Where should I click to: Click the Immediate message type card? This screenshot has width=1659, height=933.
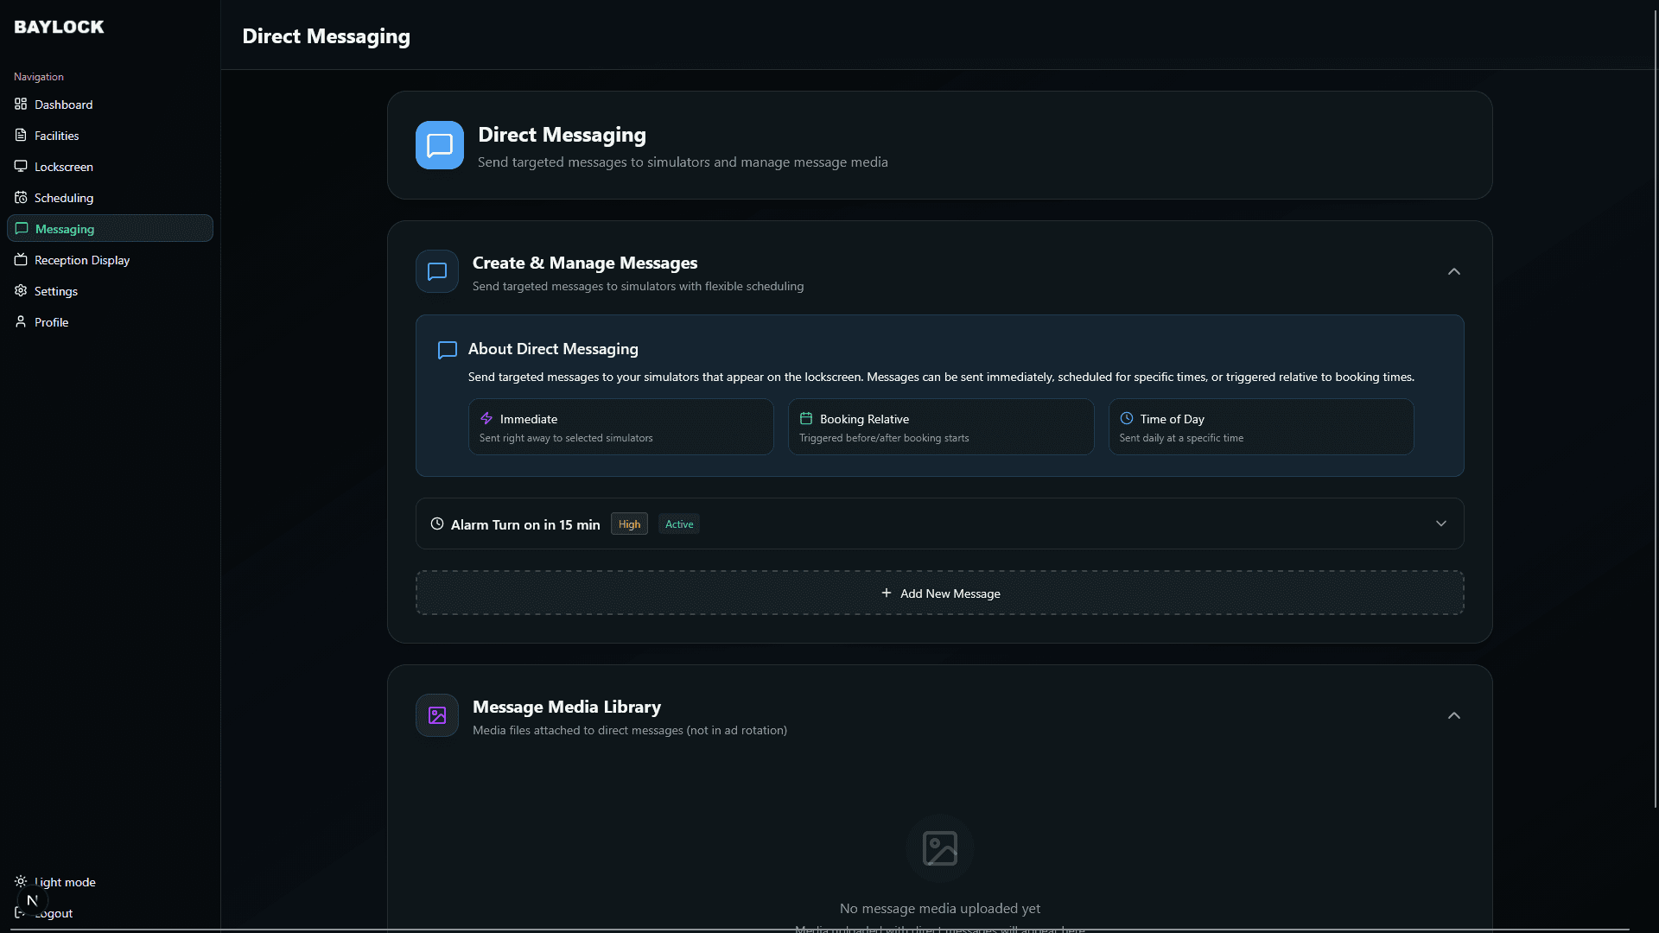click(x=621, y=427)
